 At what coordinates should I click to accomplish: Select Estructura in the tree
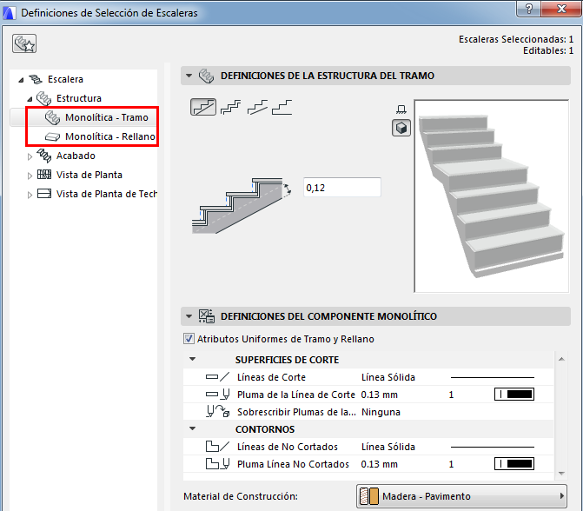[x=79, y=98]
